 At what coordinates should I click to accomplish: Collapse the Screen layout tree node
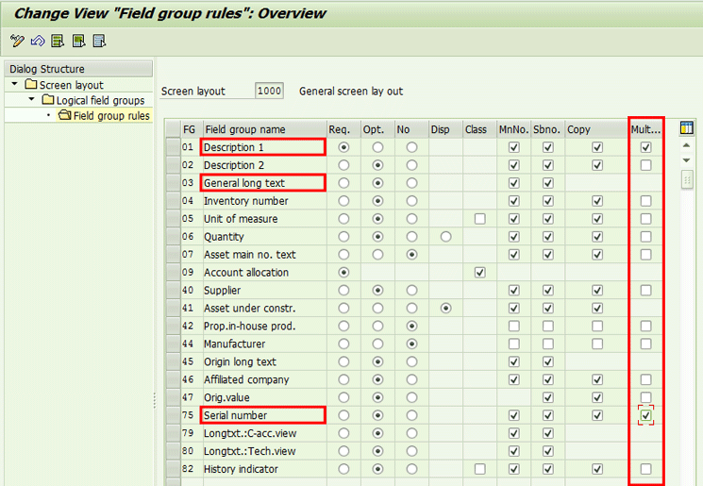(16, 85)
